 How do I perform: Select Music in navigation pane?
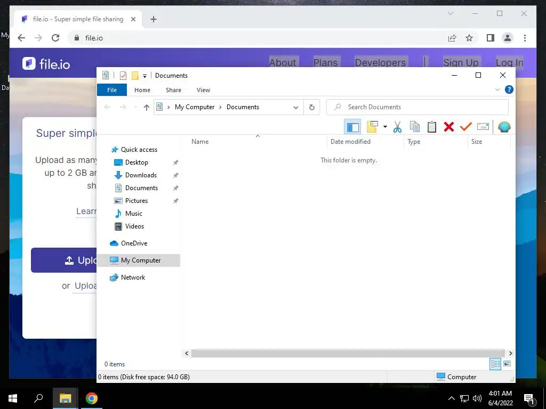pos(133,214)
